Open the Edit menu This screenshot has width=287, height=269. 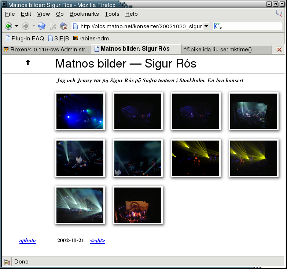coord(26,14)
